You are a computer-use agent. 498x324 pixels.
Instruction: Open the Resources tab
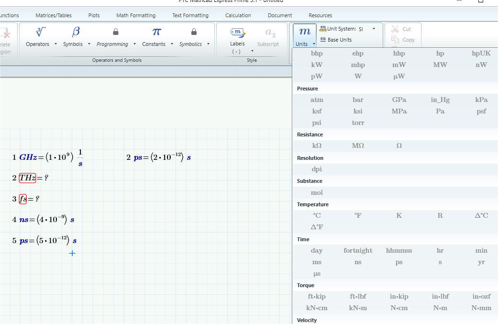pyautogui.click(x=321, y=15)
